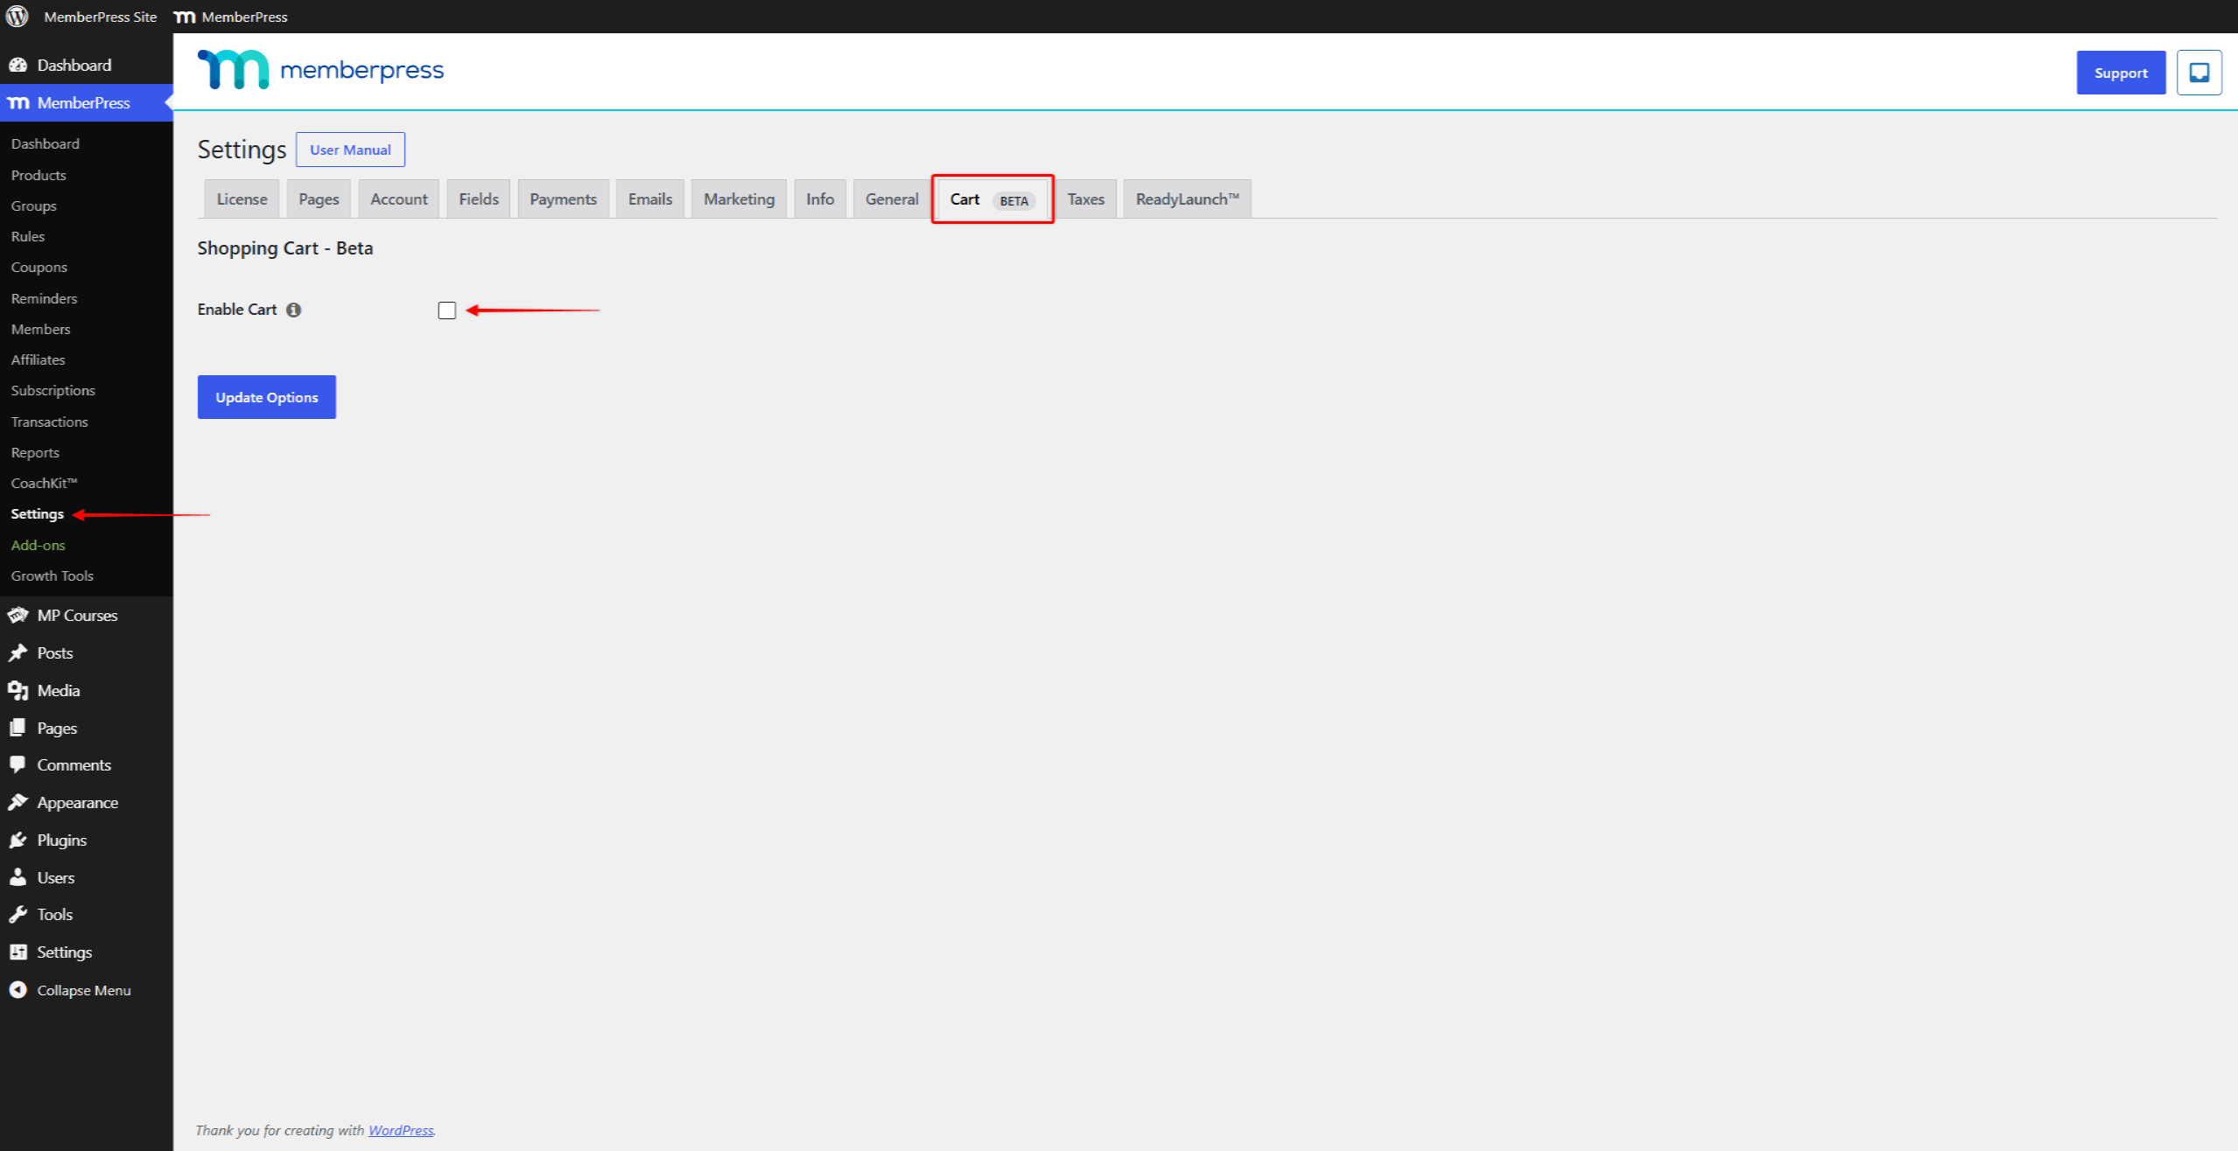
Task: Follow the WordPress footer link
Action: pos(401,1130)
